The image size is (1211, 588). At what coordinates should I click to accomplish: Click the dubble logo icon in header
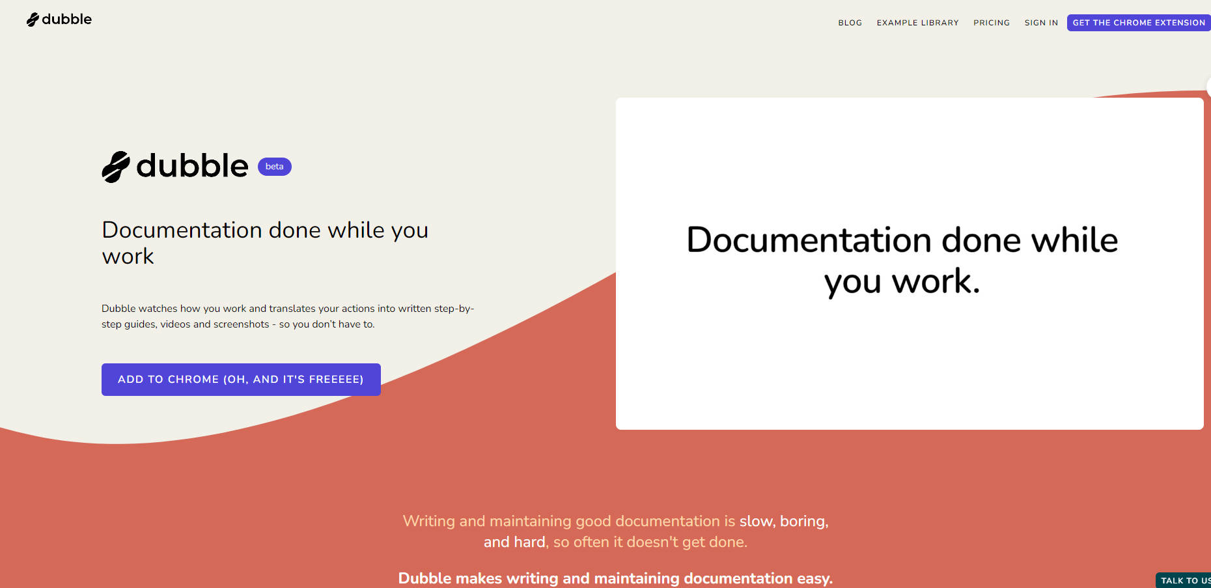click(x=33, y=20)
